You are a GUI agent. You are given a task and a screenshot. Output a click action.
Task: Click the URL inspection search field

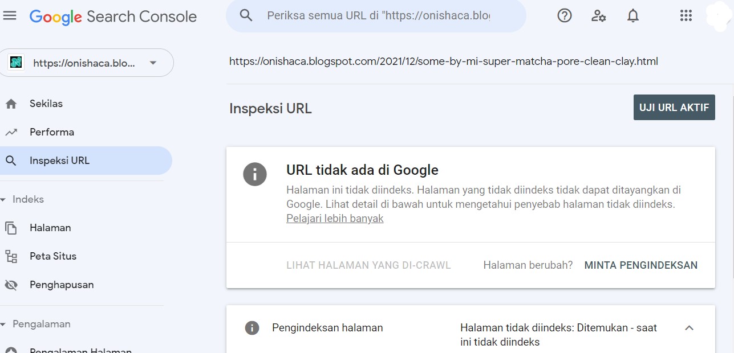(x=376, y=15)
